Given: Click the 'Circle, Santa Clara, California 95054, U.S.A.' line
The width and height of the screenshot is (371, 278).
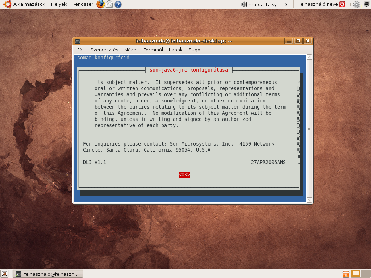Looking at the screenshot, I should point(148,150).
